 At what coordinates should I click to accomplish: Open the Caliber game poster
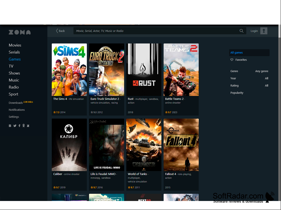[69, 145]
